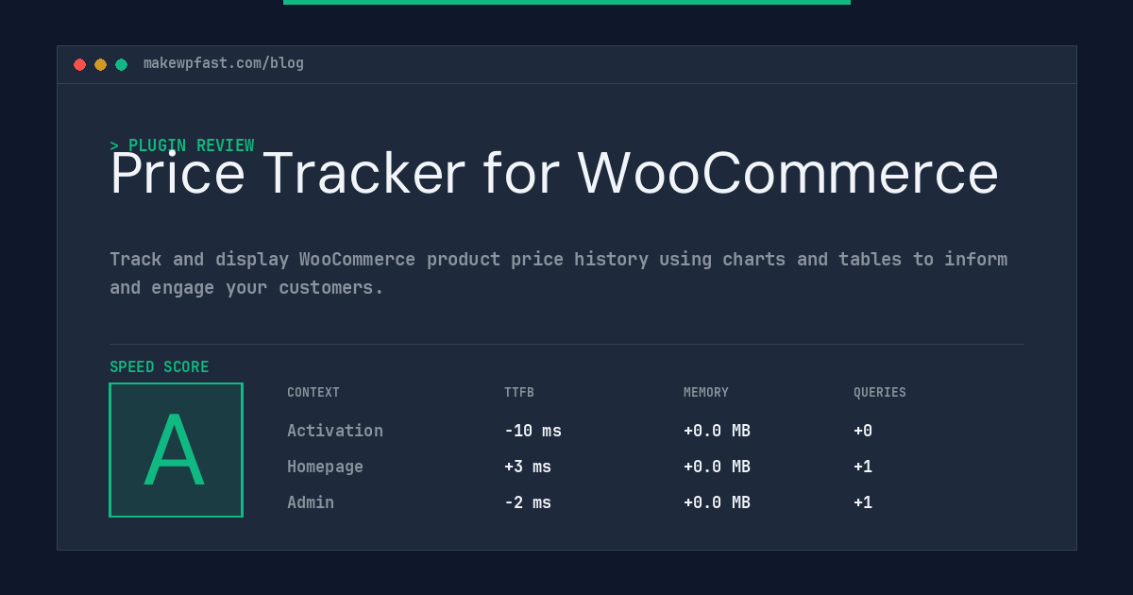Viewport: 1133px width, 595px height.
Task: Click Activation memory value +0.0 MB
Action: 717,431
